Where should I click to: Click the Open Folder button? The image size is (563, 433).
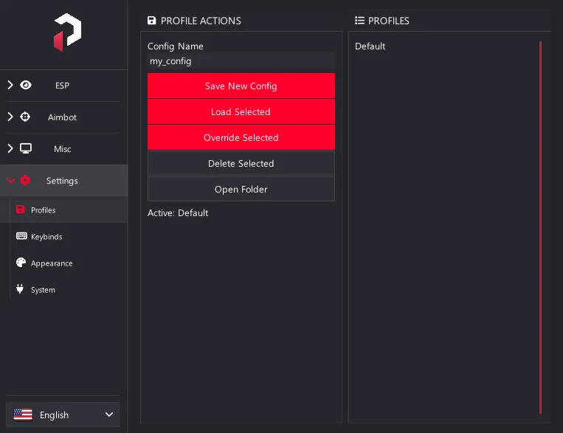point(241,190)
